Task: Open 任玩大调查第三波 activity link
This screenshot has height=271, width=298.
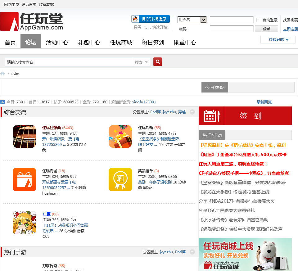Action: pos(233,164)
